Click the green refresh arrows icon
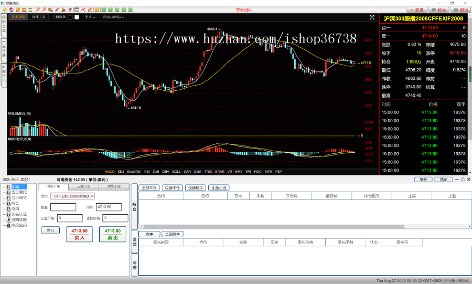Viewport: 472px width, 284px height. [31, 9]
